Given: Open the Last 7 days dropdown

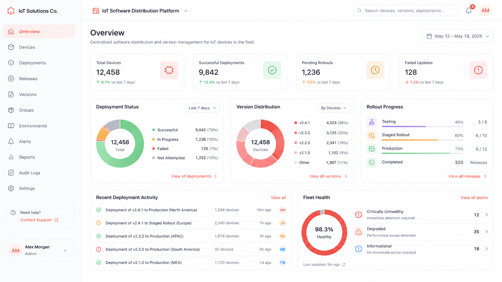Looking at the screenshot, I should (202, 108).
